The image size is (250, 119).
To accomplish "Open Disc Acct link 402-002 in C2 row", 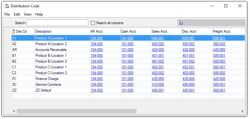I will pyautogui.click(x=188, y=73).
